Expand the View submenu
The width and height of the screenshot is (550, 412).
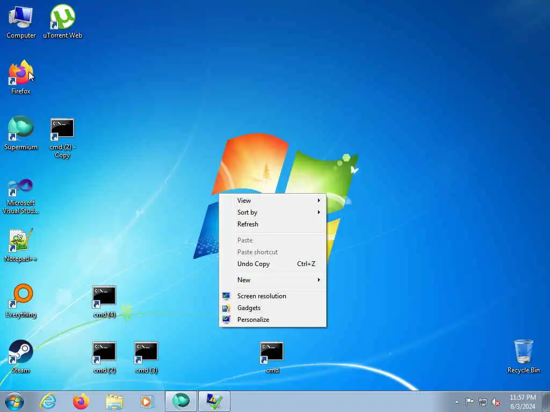coord(272,201)
